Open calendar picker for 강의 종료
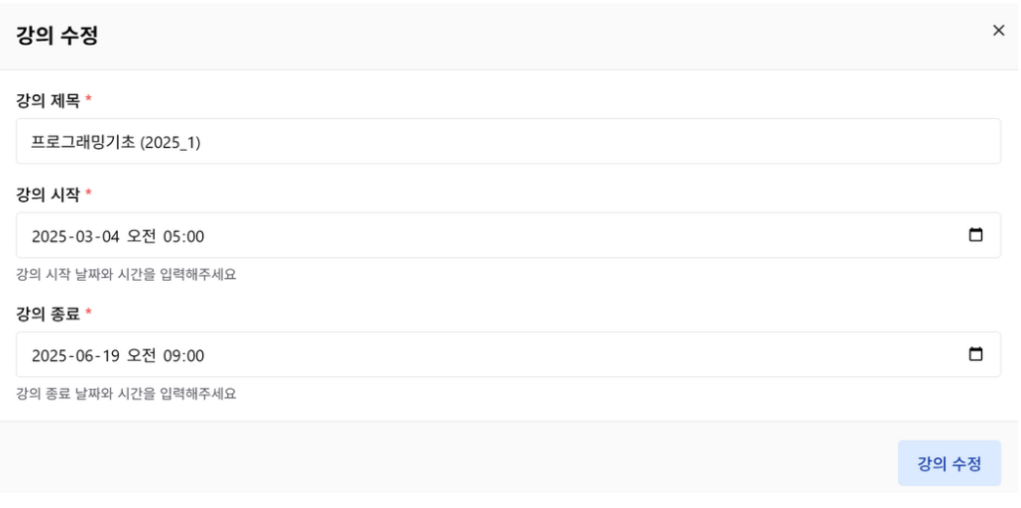Image resolution: width=1021 pixels, height=508 pixels. coord(975,354)
